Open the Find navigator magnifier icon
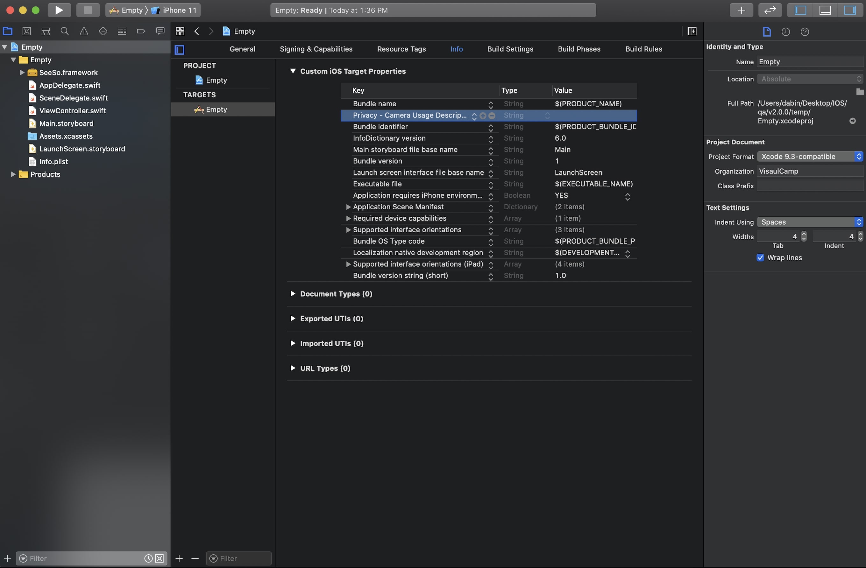Viewport: 866px width, 568px height. (x=65, y=31)
